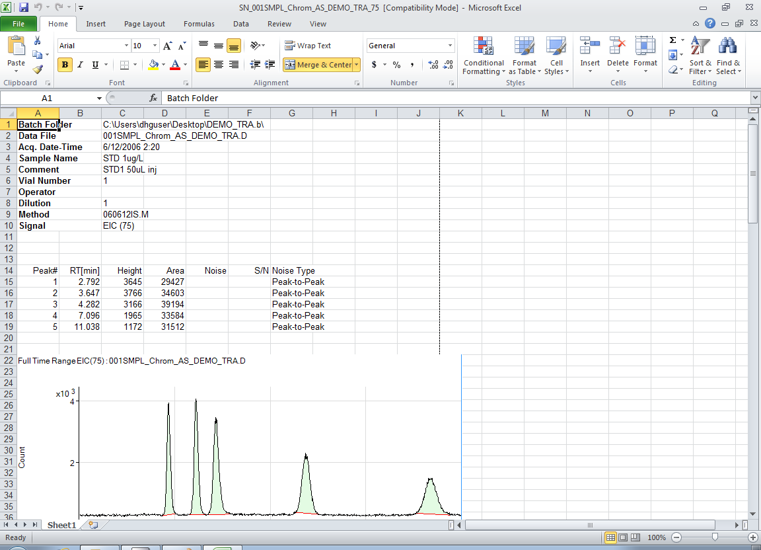
Task: Click zoom in plus button
Action: (x=753, y=537)
